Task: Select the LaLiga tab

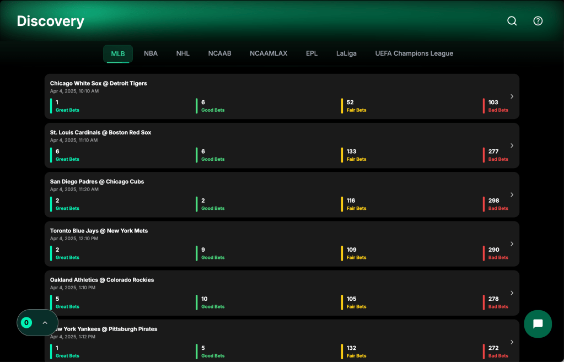Action: tap(346, 53)
